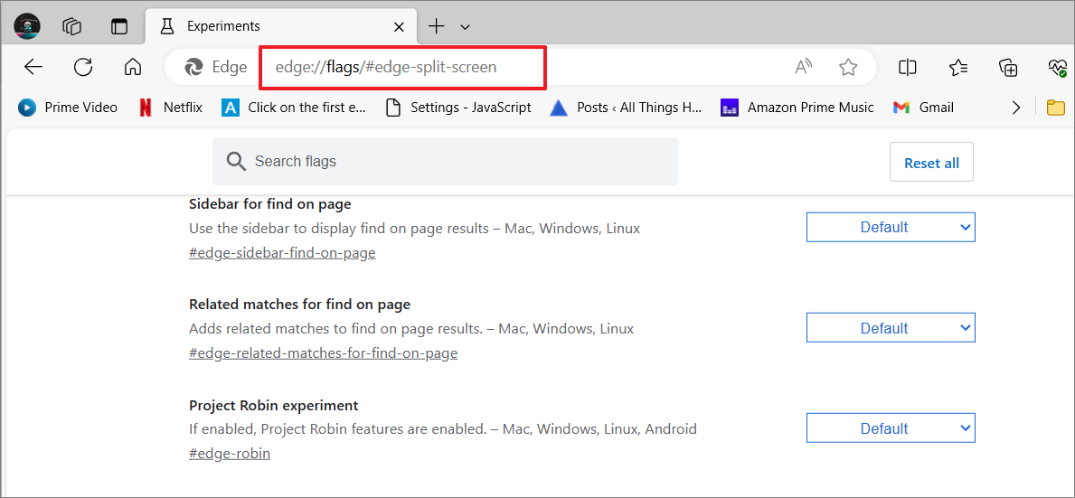Click into the Search flags field
Image resolution: width=1075 pixels, height=498 pixels.
pos(445,161)
